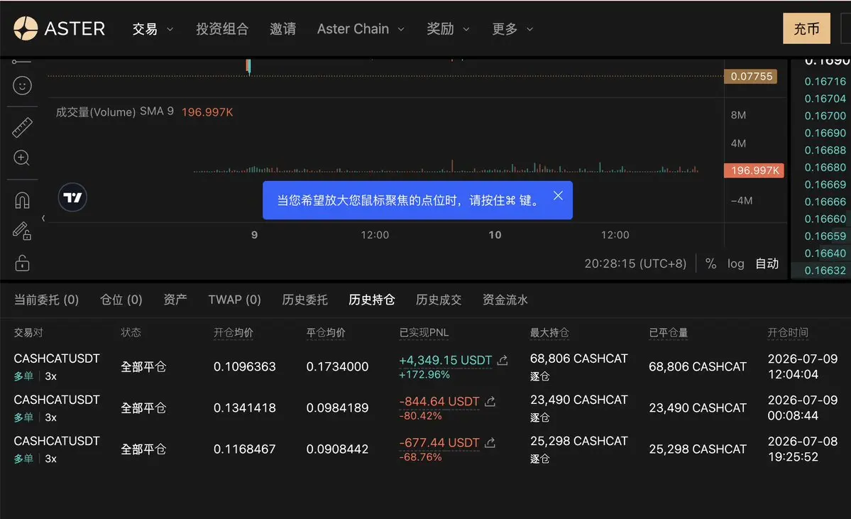Click the 20:28:15 (UTC+8) timezone selector
This screenshot has height=519, width=851.
[635, 263]
